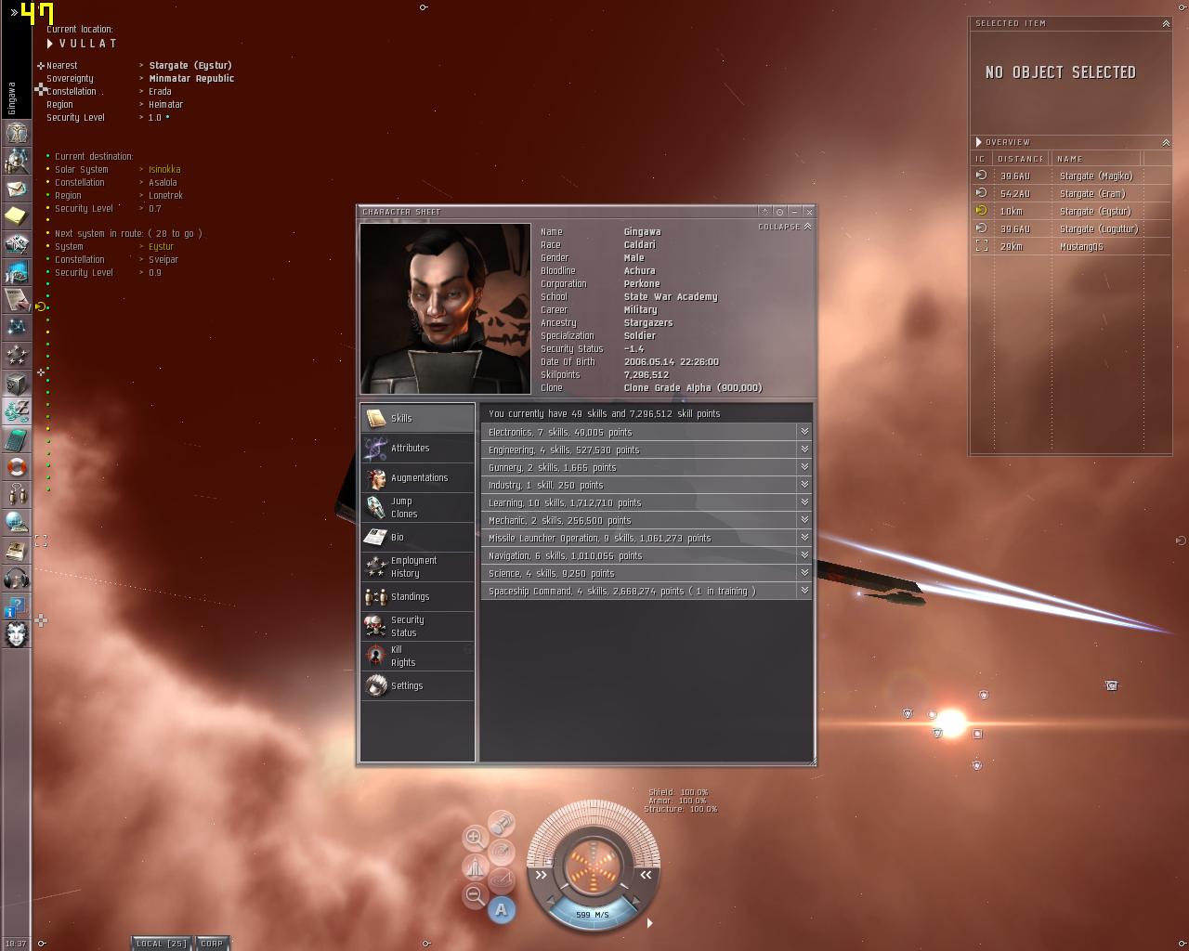Open the Standings tab
The width and height of the screenshot is (1189, 951).
[x=417, y=596]
